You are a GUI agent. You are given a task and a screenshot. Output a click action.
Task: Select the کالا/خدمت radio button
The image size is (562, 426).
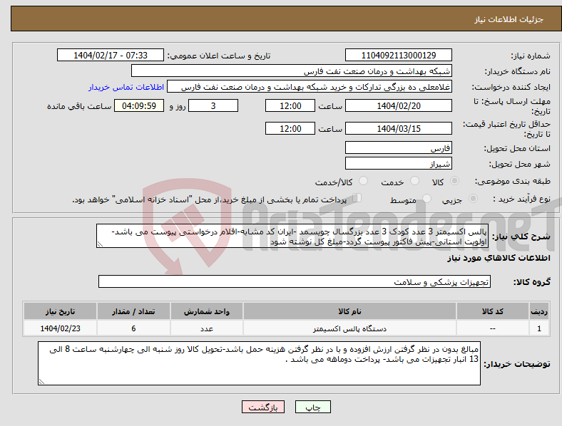pyautogui.click(x=364, y=181)
